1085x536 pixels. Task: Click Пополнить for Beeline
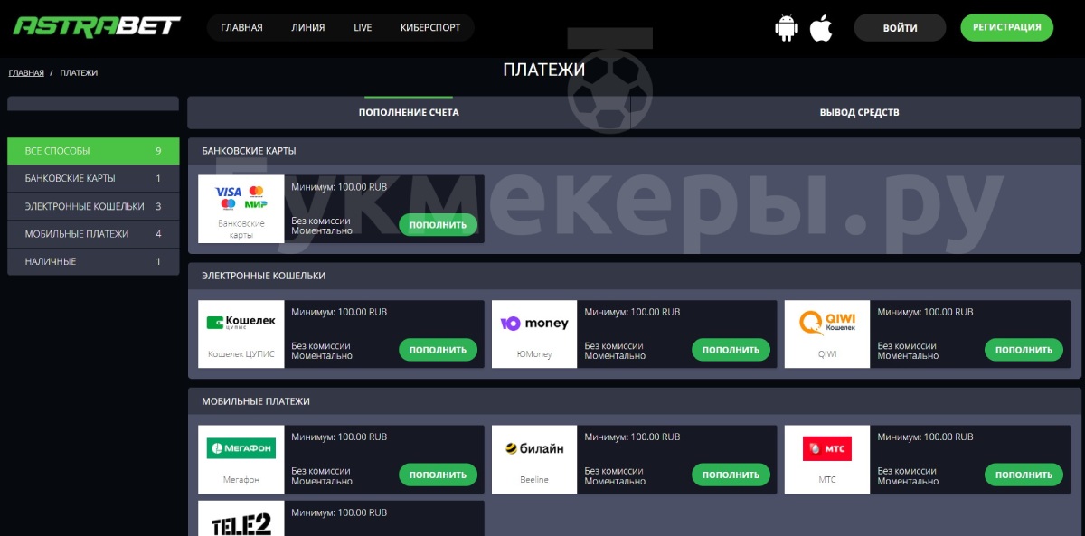[x=731, y=474]
